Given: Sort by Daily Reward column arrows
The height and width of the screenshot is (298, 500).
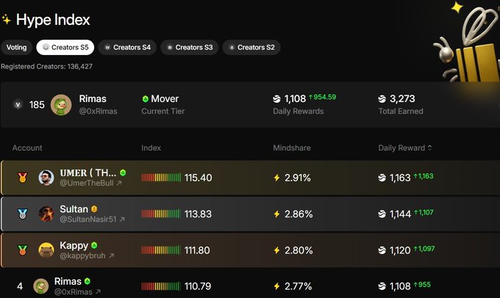Looking at the screenshot, I should click(x=429, y=148).
